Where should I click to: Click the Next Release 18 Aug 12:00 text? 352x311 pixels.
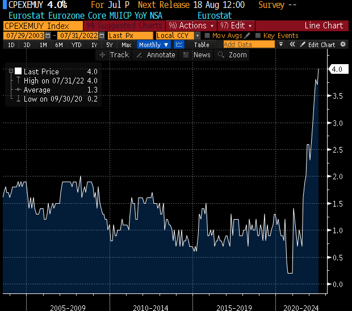pyautogui.click(x=191, y=5)
